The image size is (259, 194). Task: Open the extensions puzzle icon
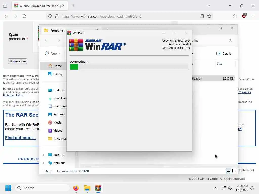(x=235, y=16)
